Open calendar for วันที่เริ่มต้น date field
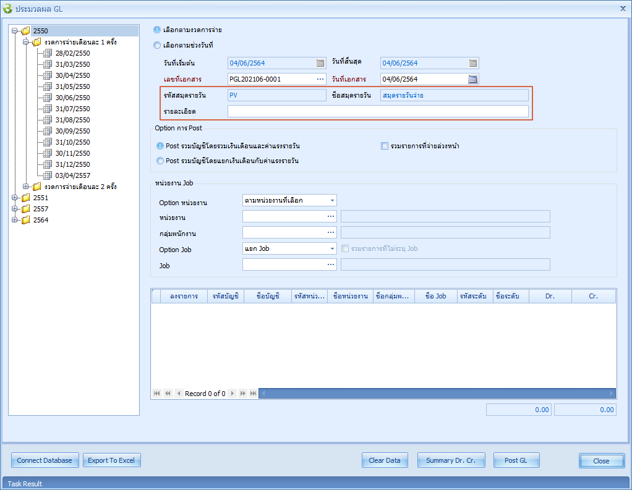Viewport: 632px width, 490px height. click(x=320, y=63)
